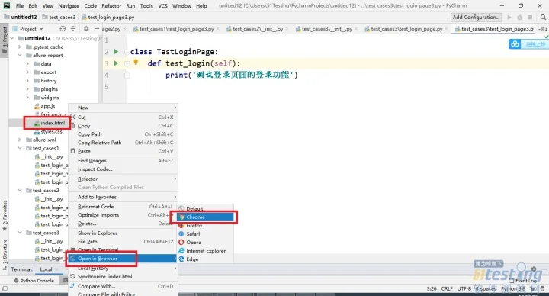Click Copy Path in context menu
The width and height of the screenshot is (549, 296).
(123, 134)
